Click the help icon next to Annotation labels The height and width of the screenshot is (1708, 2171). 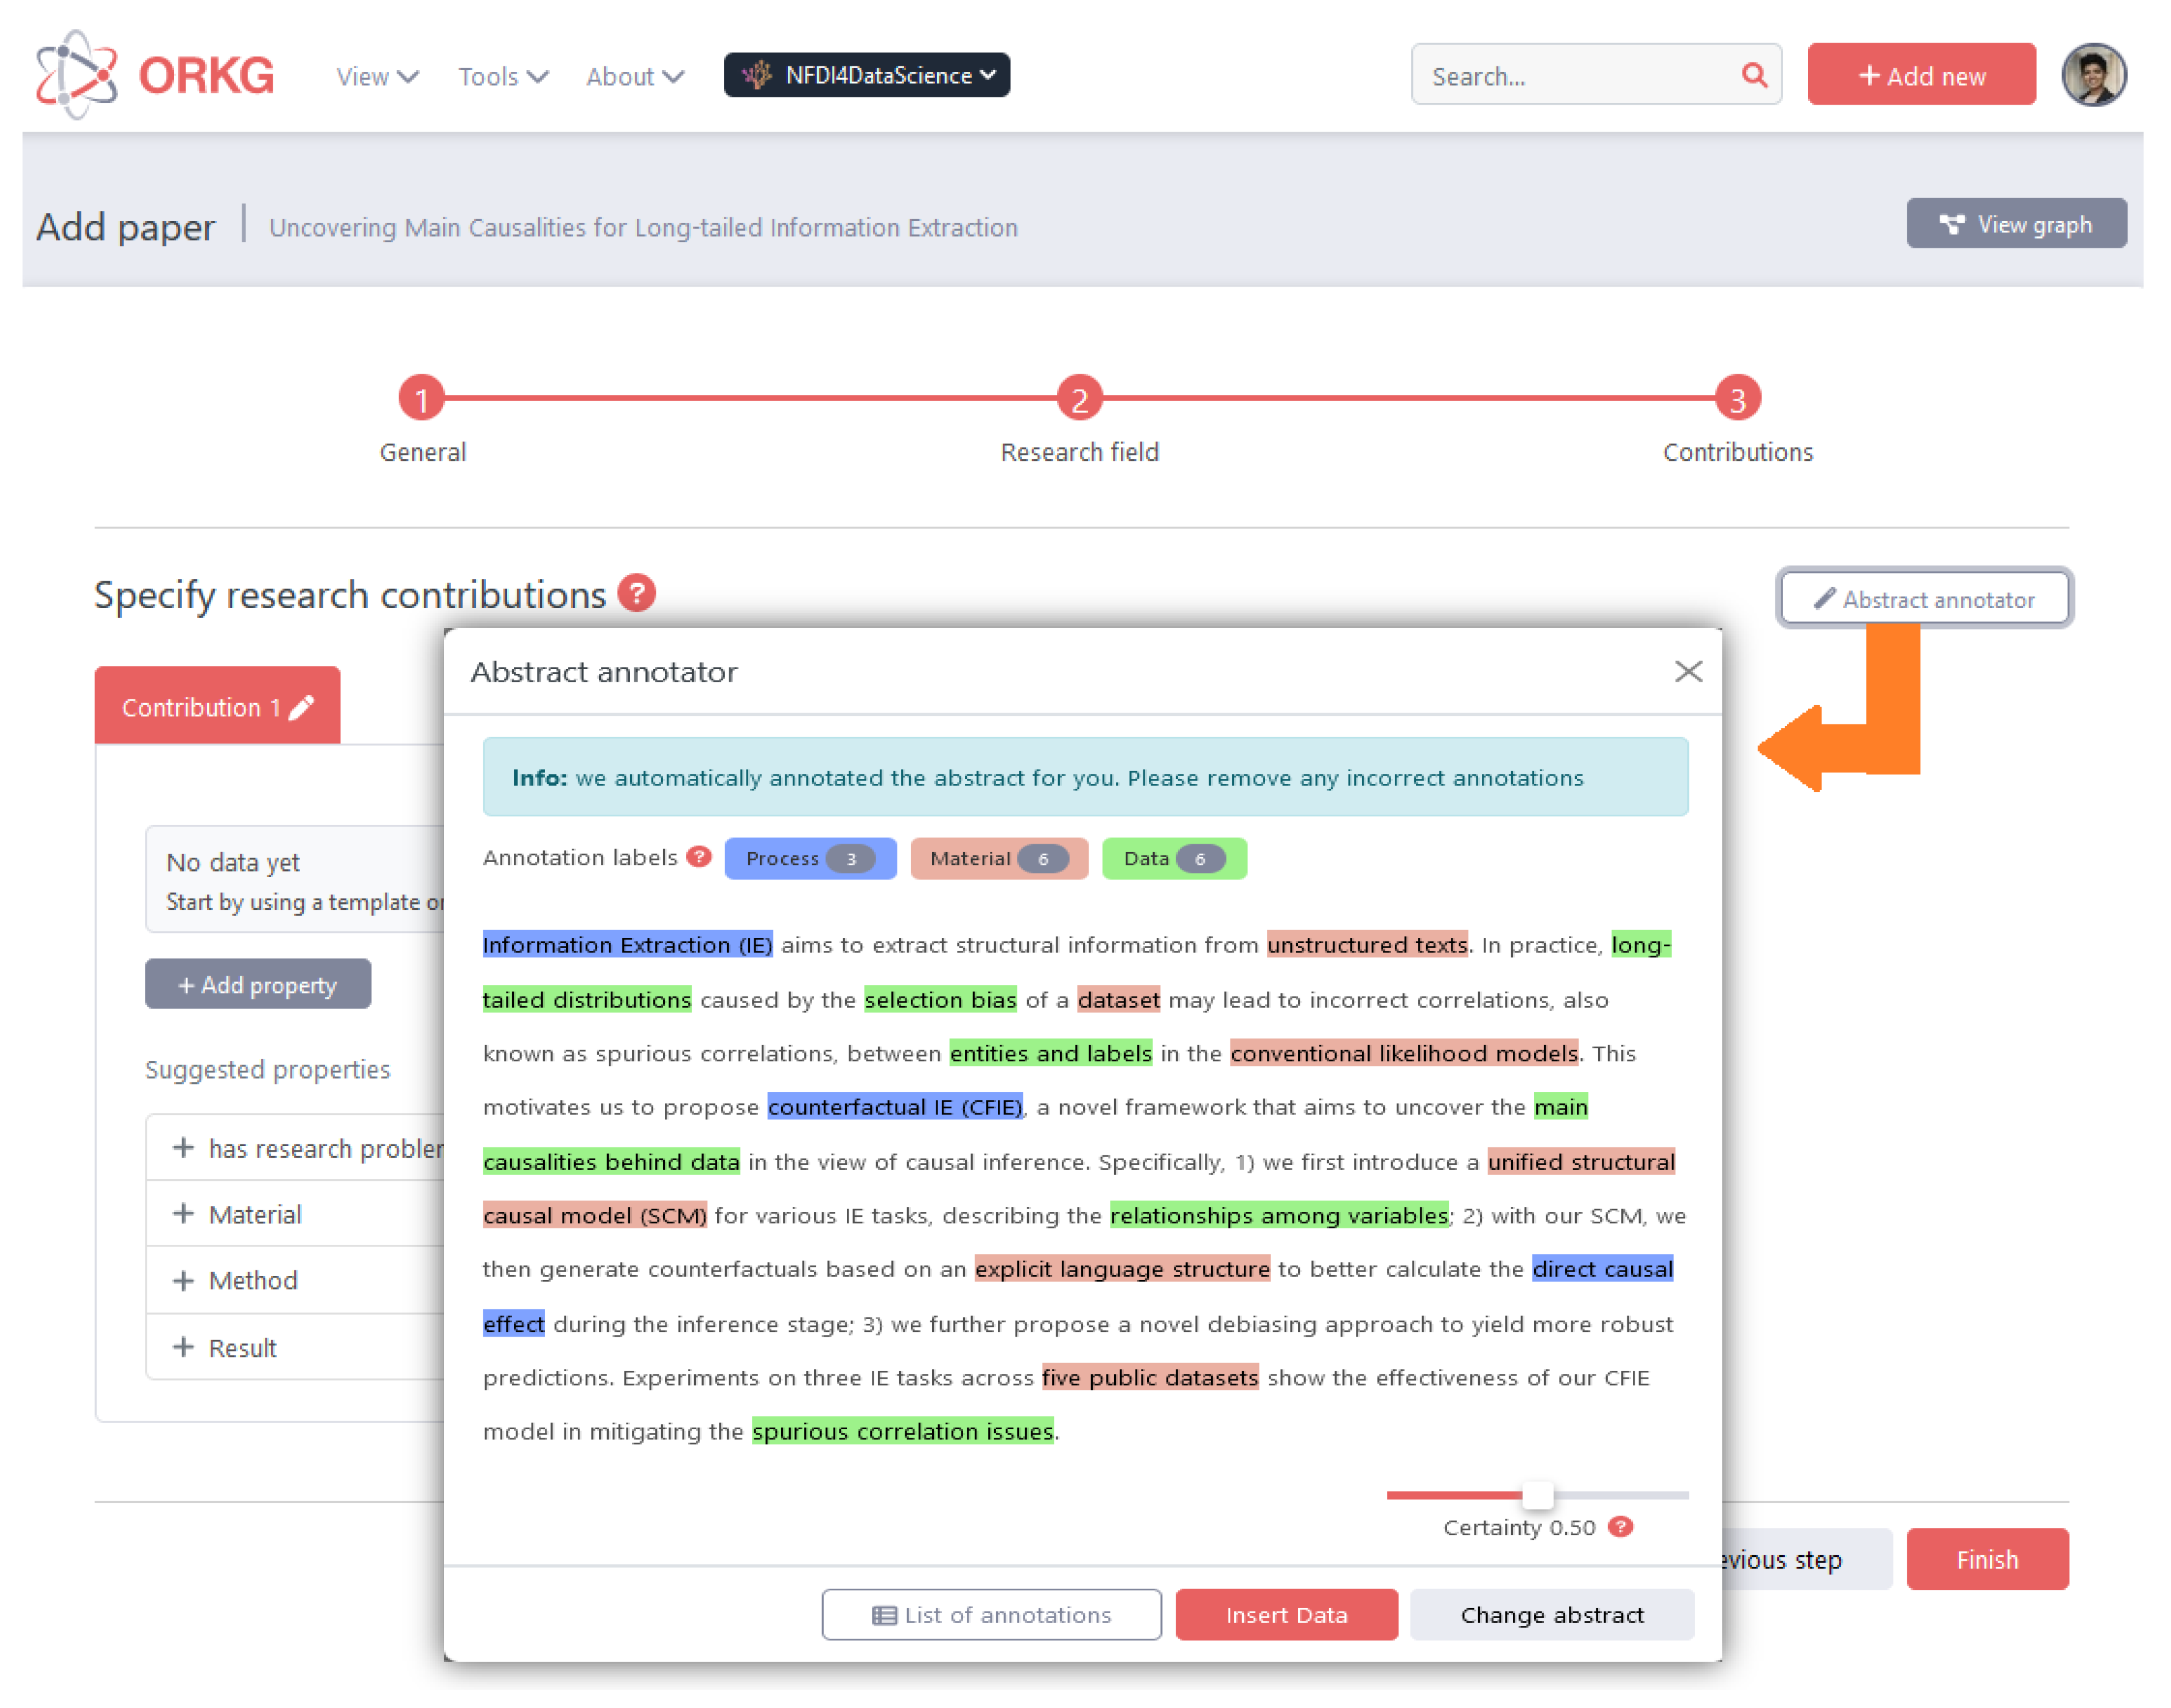699,857
